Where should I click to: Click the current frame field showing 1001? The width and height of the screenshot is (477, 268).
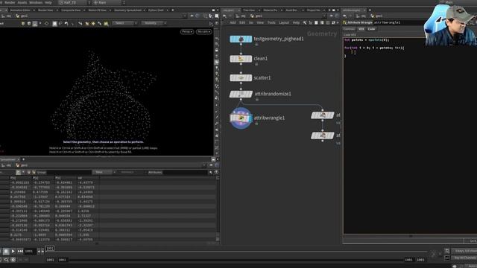(31, 252)
